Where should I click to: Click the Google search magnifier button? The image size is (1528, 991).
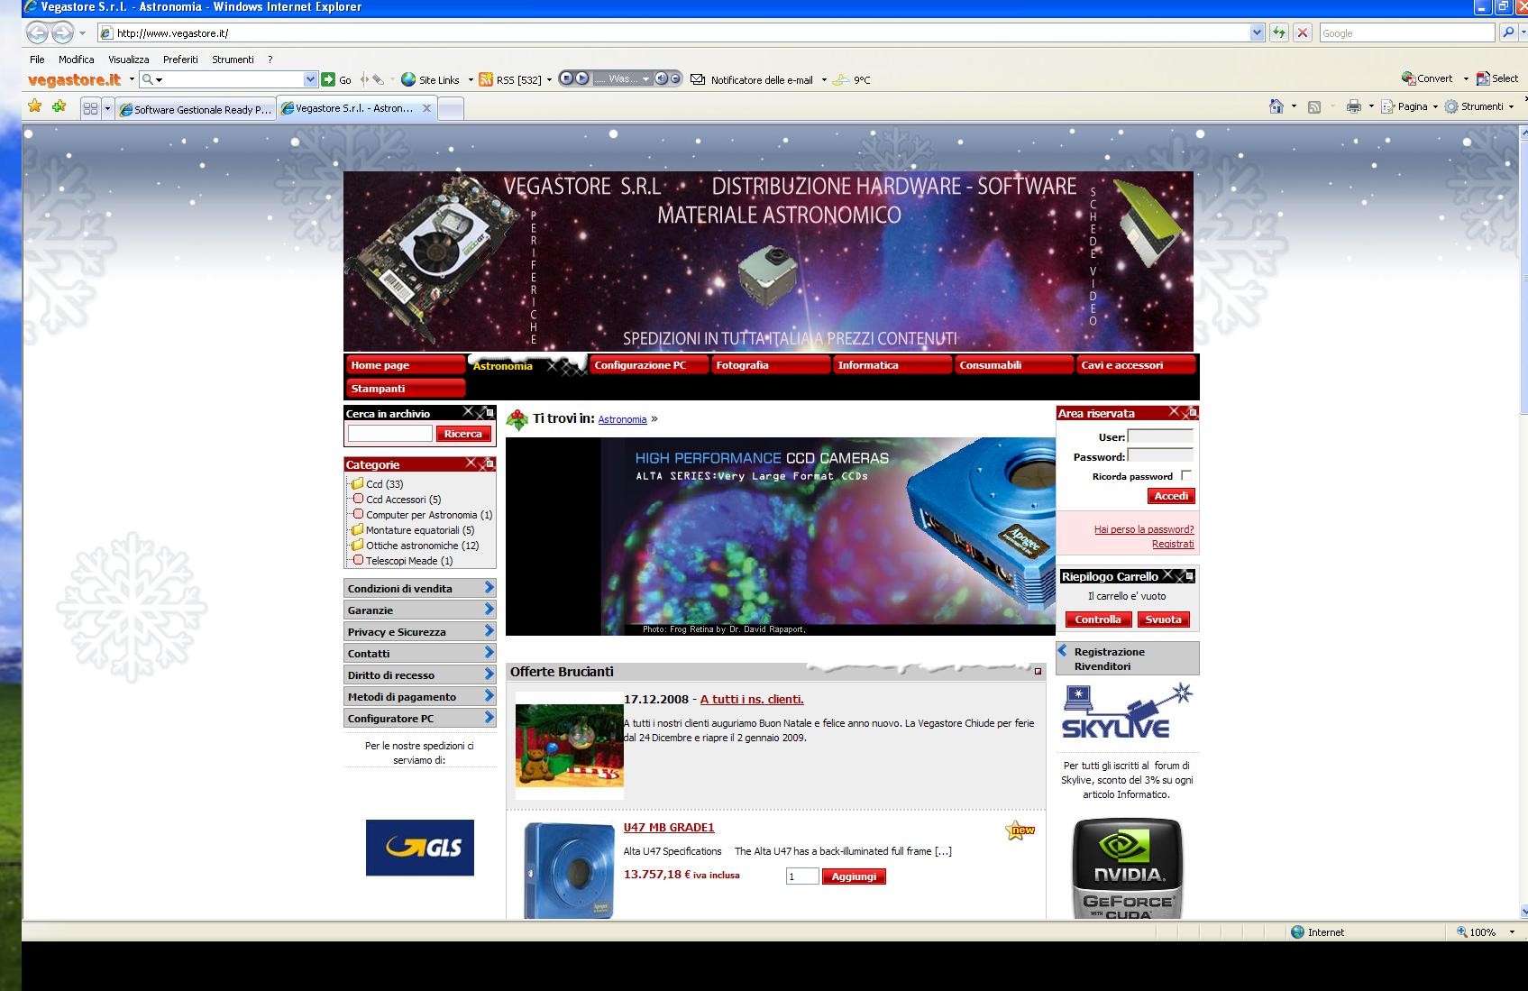click(1507, 33)
